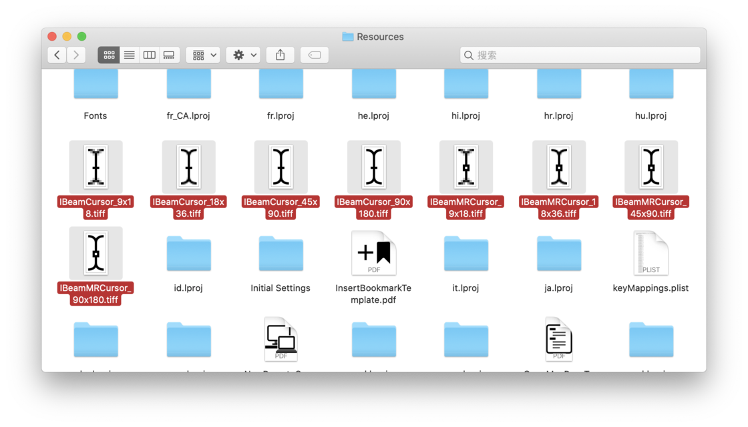Click the Share button in the toolbar
The height and width of the screenshot is (427, 748).
pyautogui.click(x=280, y=55)
